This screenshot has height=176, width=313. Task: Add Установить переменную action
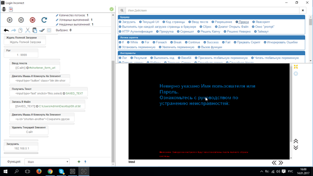[x=137, y=47]
